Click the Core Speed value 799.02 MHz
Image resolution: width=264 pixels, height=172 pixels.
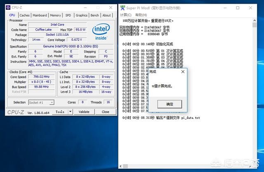pos(41,77)
